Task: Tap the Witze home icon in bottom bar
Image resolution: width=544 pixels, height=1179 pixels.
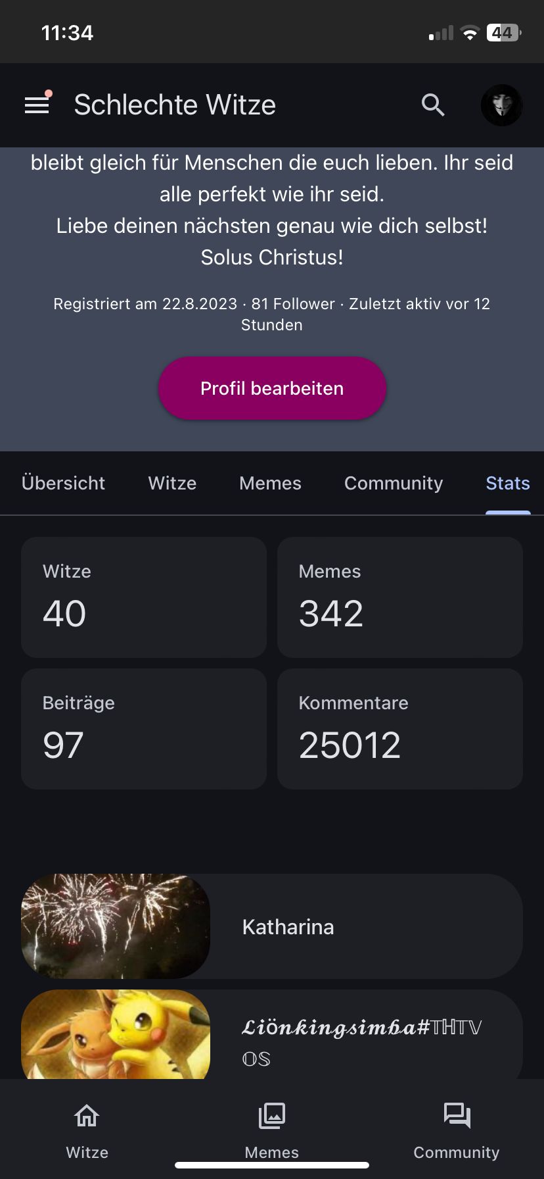Action: (x=87, y=1116)
